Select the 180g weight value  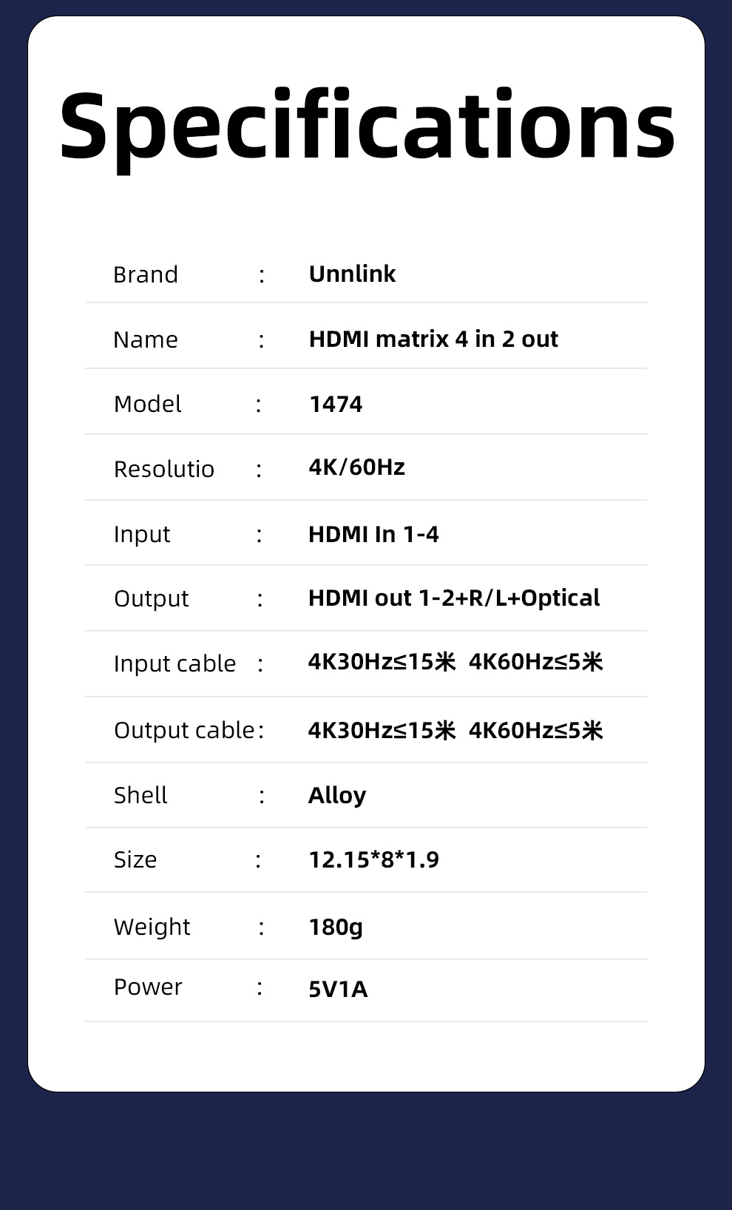[x=336, y=927]
